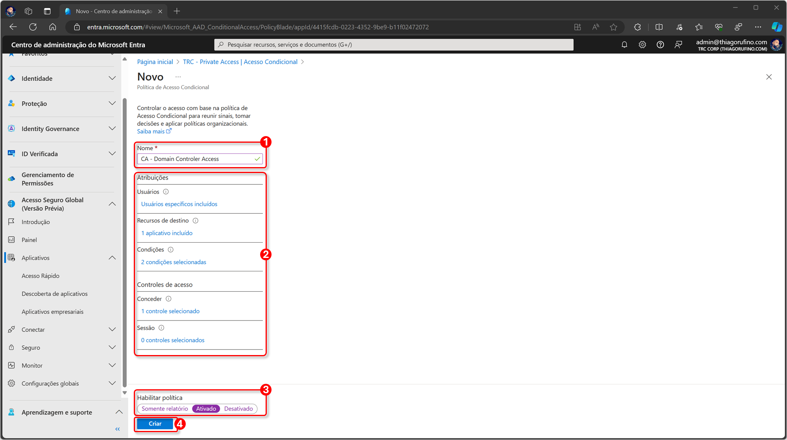Image resolution: width=787 pixels, height=440 pixels.
Task: Click the notifications bell icon
Action: (x=624, y=45)
